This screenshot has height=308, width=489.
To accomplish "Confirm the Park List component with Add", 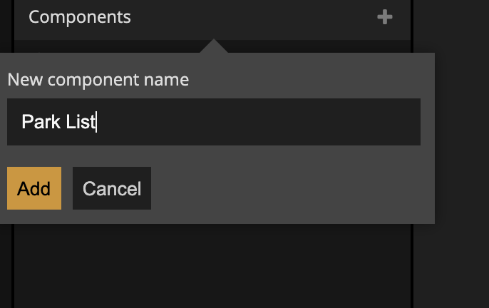I will pyautogui.click(x=34, y=188).
